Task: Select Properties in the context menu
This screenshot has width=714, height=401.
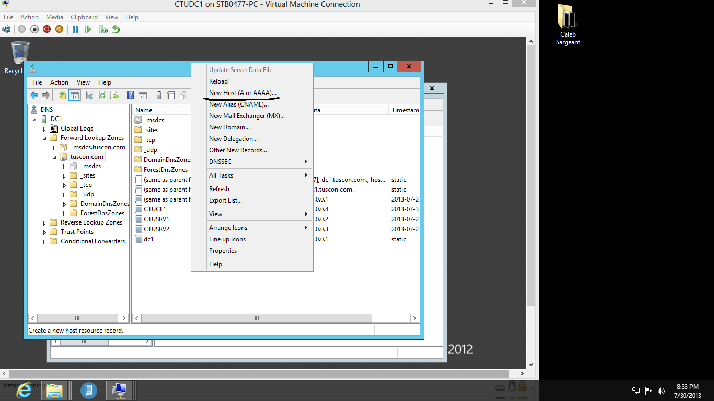Action: pyautogui.click(x=252, y=251)
